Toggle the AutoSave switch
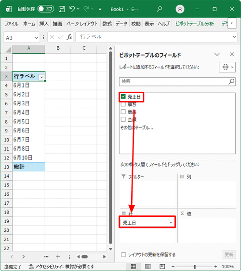The height and width of the screenshot is (271, 241). click(46, 9)
